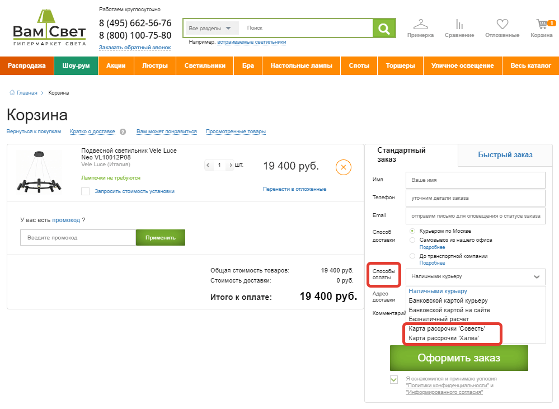Toggle the privacy policy agreement checkbox
Image resolution: width=559 pixels, height=409 pixels.
(394, 380)
